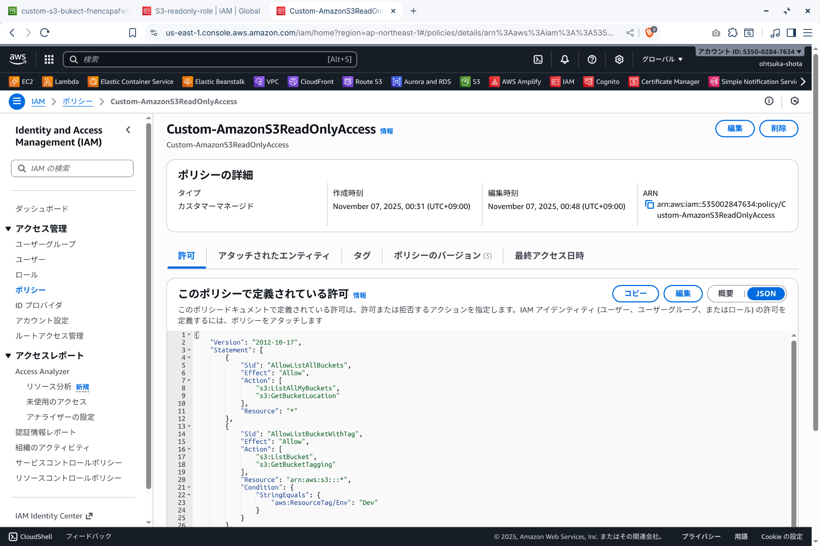Switch to アタッチされたエンティティ tab
Viewport: 820px width, 546px height.
pyautogui.click(x=274, y=256)
